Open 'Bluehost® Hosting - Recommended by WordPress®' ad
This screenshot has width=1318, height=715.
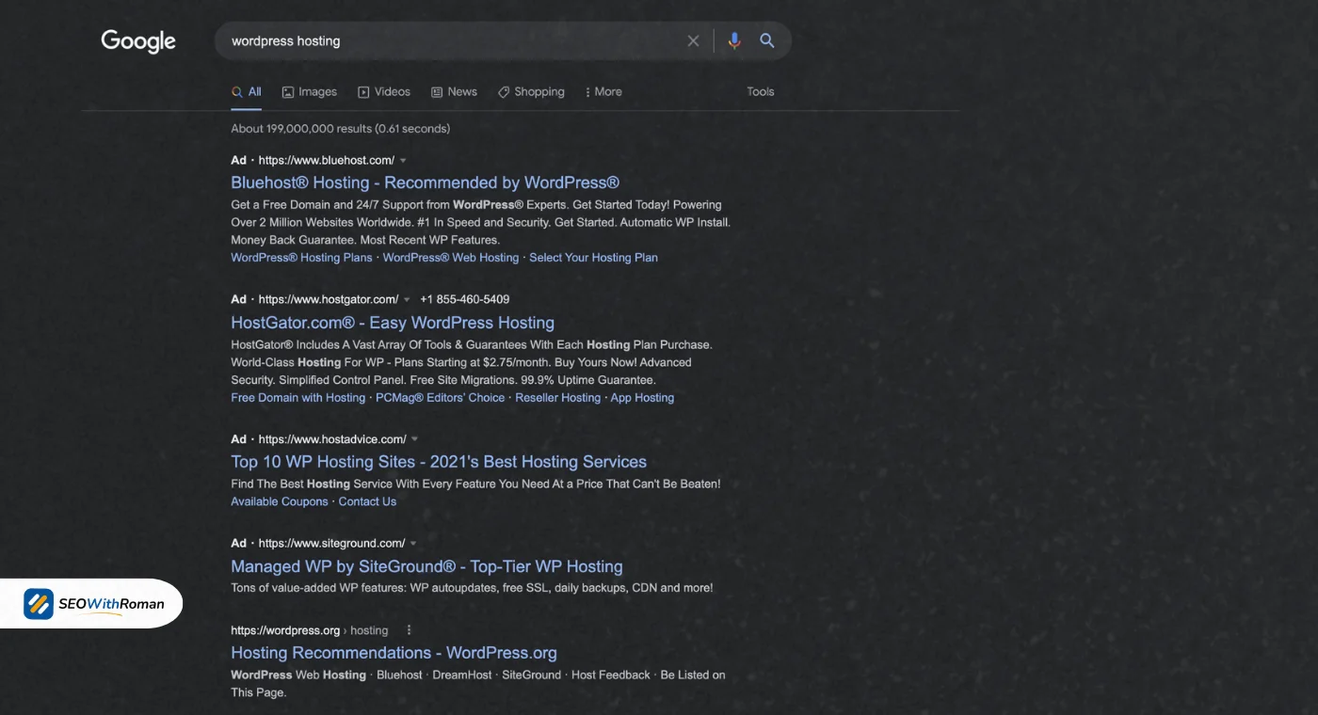426,183
